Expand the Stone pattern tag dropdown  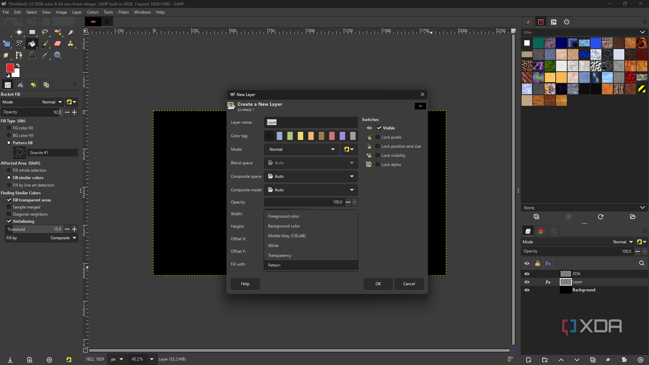(x=643, y=208)
